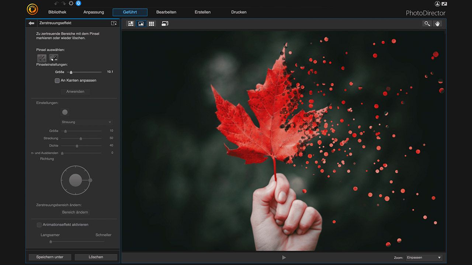
Task: Click the Dichte slider track
Action: pos(88,146)
